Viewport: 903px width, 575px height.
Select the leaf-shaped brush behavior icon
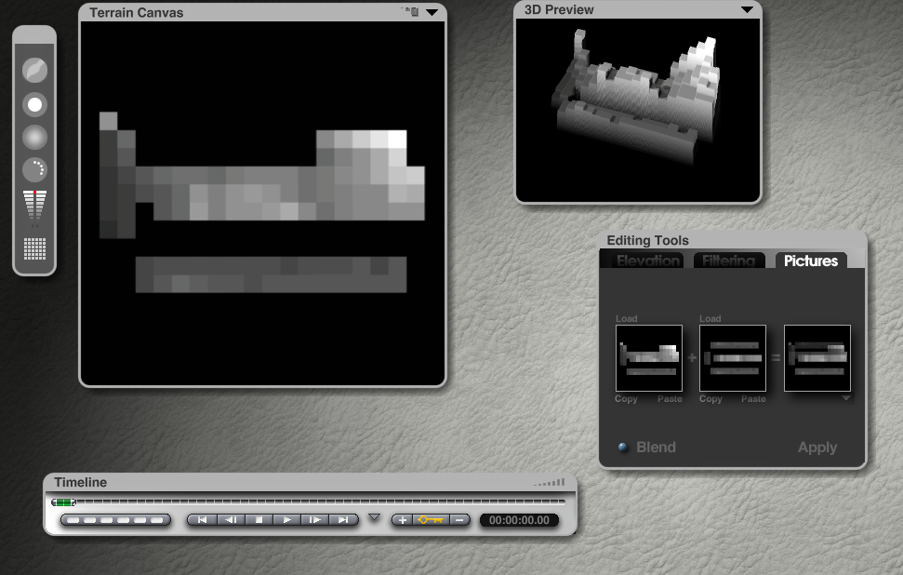pos(34,71)
